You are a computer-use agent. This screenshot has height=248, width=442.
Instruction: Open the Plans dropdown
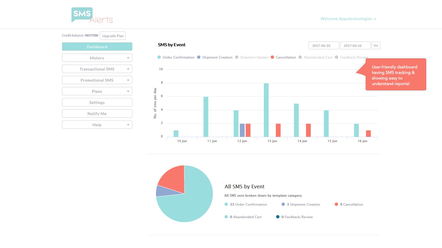click(x=97, y=91)
